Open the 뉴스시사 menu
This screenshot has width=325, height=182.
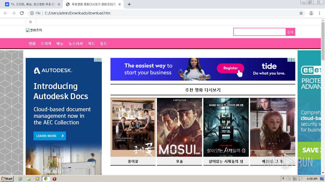click(x=76, y=43)
